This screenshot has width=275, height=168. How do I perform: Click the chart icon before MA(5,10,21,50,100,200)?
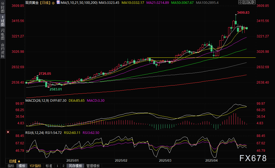[x=58, y=2]
